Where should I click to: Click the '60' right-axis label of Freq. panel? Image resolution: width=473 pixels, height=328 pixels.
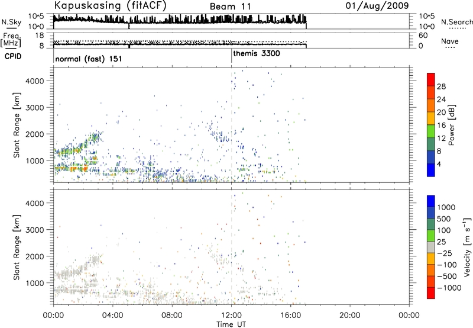point(423,36)
